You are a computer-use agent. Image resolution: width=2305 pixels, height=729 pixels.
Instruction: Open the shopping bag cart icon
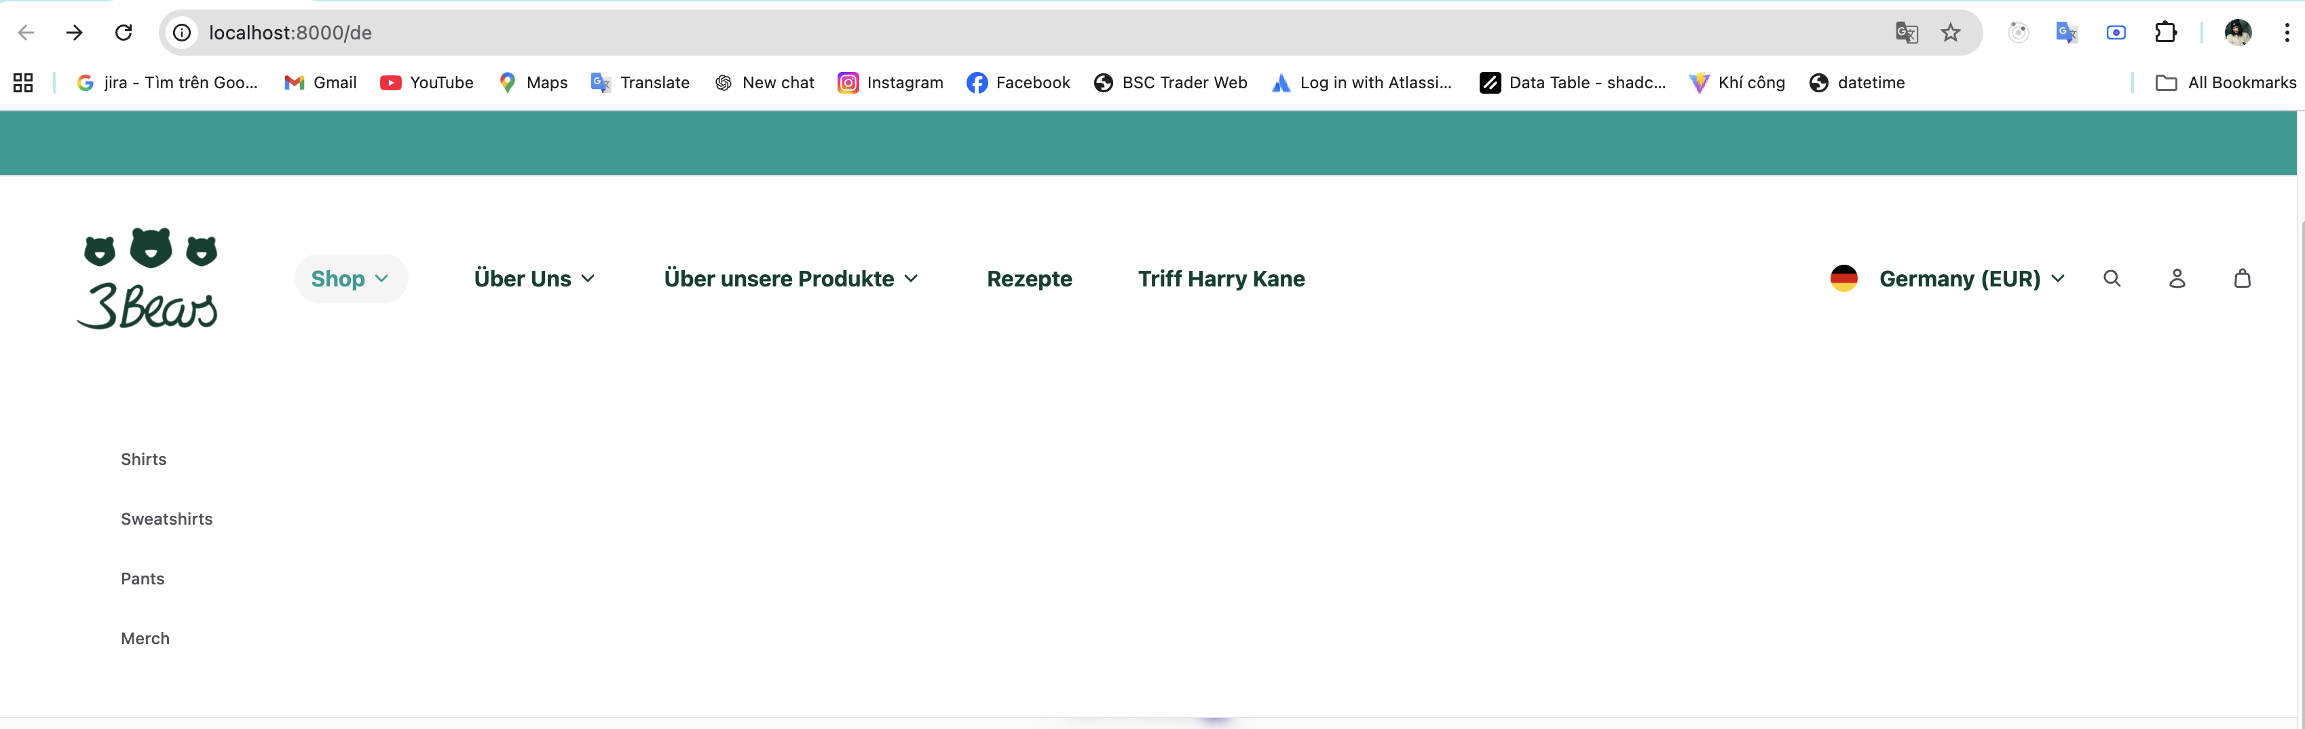[2241, 278]
